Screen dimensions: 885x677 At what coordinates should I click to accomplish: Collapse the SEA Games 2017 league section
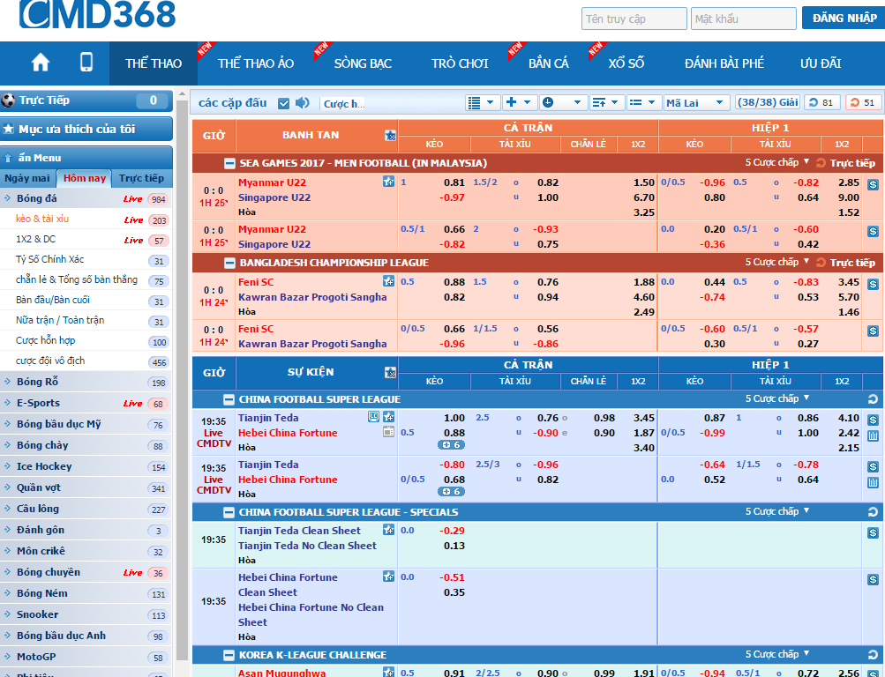point(229,163)
